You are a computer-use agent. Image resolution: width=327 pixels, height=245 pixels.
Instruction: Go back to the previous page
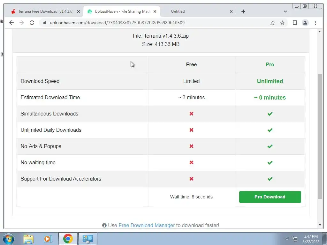[x=11, y=23]
